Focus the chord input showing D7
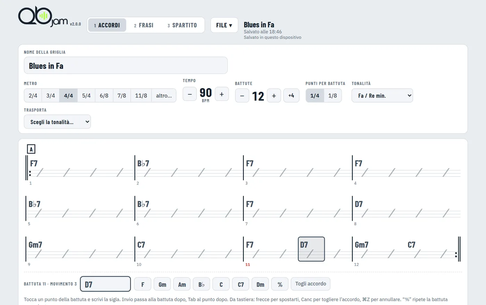This screenshot has width=486, height=305. point(106,284)
